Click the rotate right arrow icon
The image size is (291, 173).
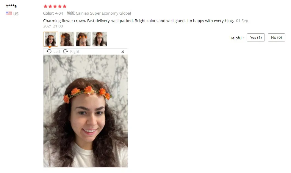pyautogui.click(x=65, y=51)
